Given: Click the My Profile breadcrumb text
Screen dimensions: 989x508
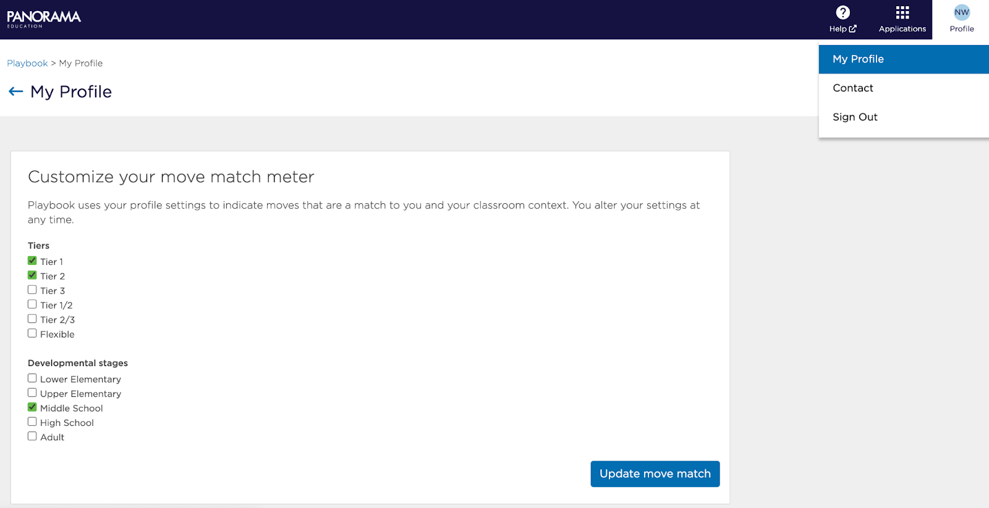Looking at the screenshot, I should click(x=81, y=64).
